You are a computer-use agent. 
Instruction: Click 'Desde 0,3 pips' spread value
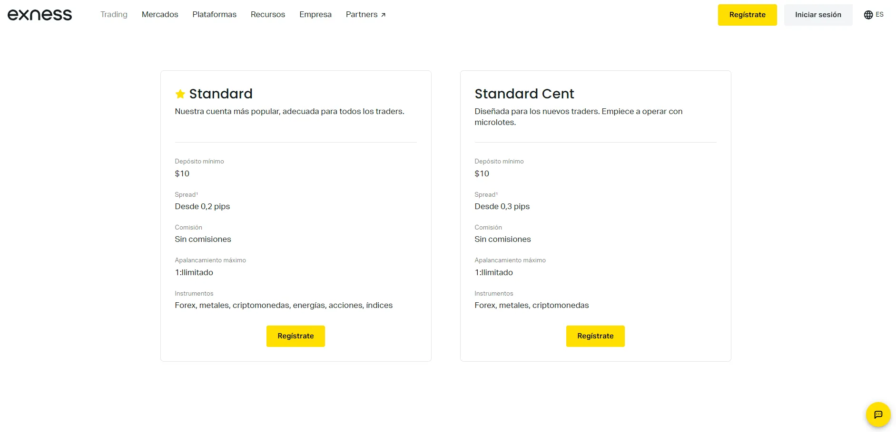click(502, 206)
